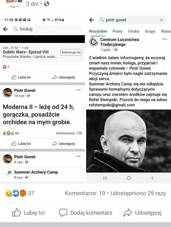Viewport: 171px width, 227px height.
Task: Open options menu on Centrum Łucznictwa post
Action: pyautogui.click(x=165, y=39)
